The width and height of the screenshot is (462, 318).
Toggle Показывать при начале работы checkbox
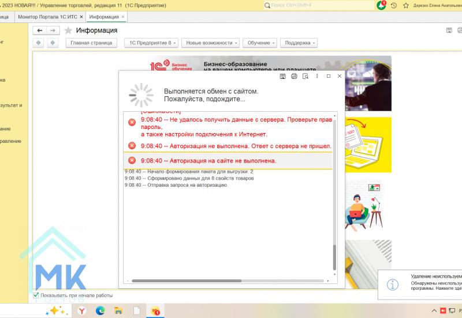pyautogui.click(x=36, y=295)
